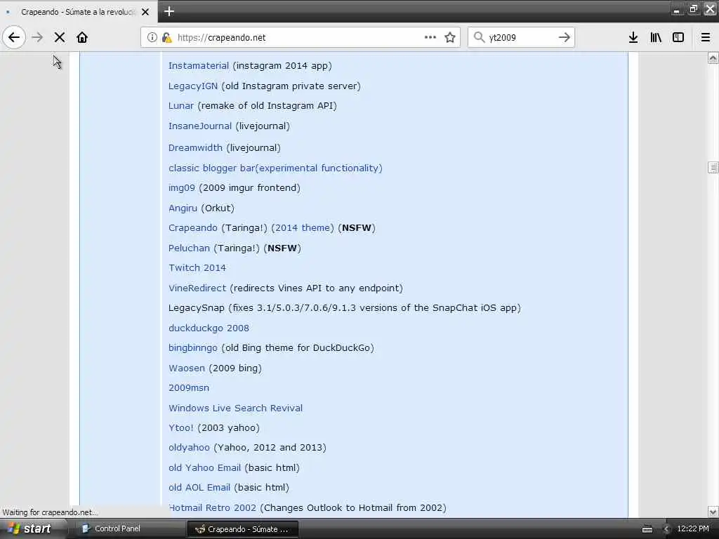This screenshot has width=719, height=539.
Task: Go back to the previous page
Action: [14, 37]
